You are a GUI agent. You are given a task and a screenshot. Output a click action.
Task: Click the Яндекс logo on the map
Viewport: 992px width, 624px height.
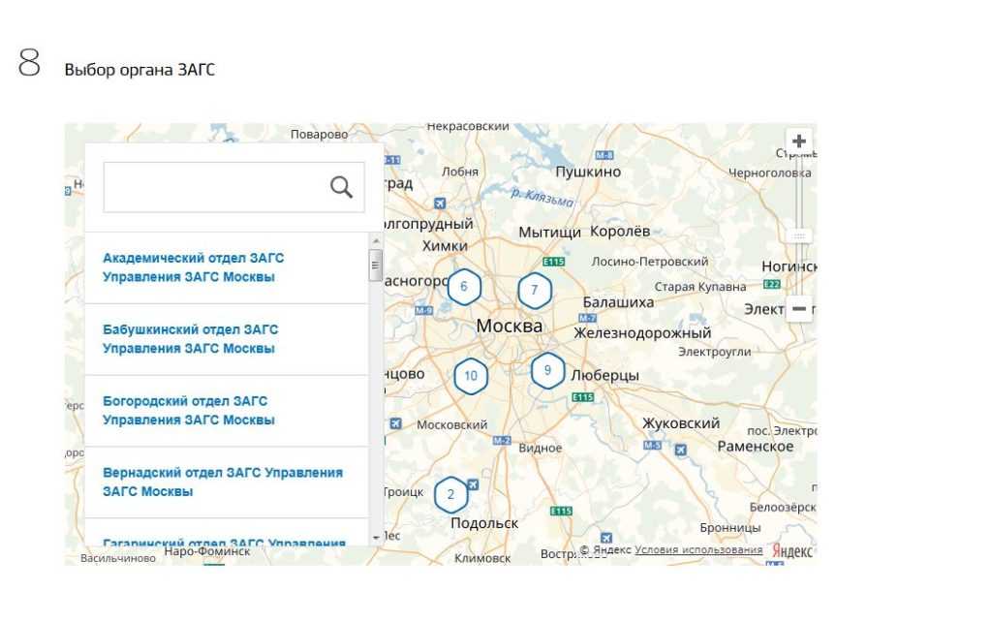coord(792,551)
